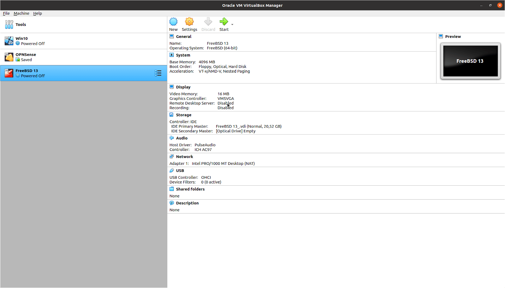Click the Description section speech icon

tap(172, 203)
